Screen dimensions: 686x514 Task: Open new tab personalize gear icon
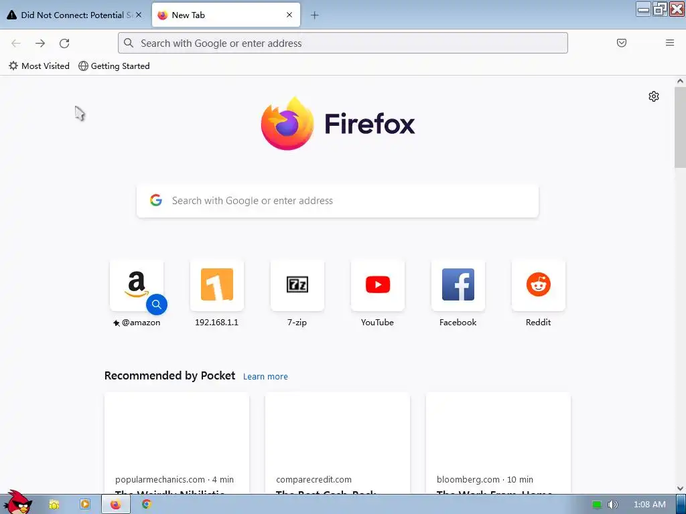pos(654,96)
